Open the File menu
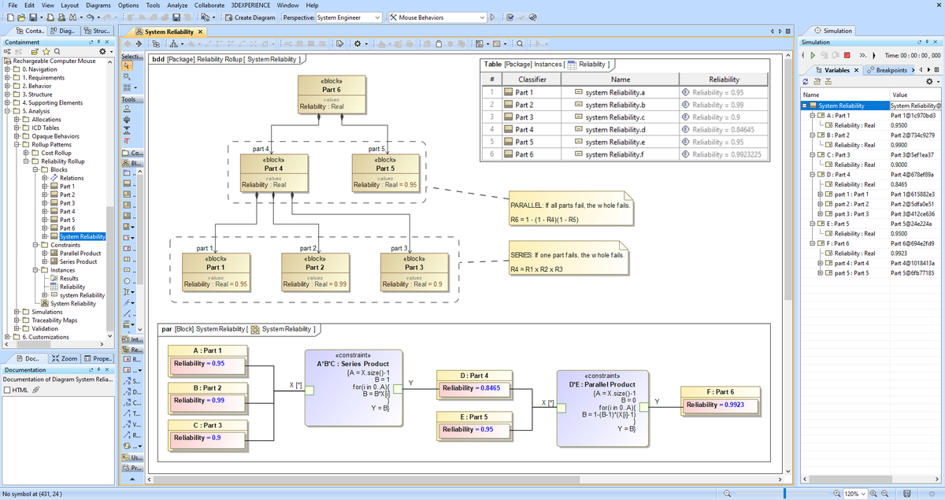This screenshot has height=500, width=945. coord(13,5)
